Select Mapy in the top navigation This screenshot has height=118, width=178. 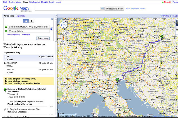[25, 2]
